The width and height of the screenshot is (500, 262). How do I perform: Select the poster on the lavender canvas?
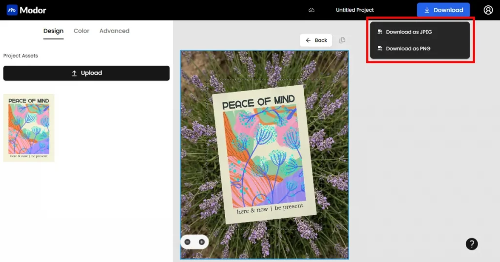point(264,156)
